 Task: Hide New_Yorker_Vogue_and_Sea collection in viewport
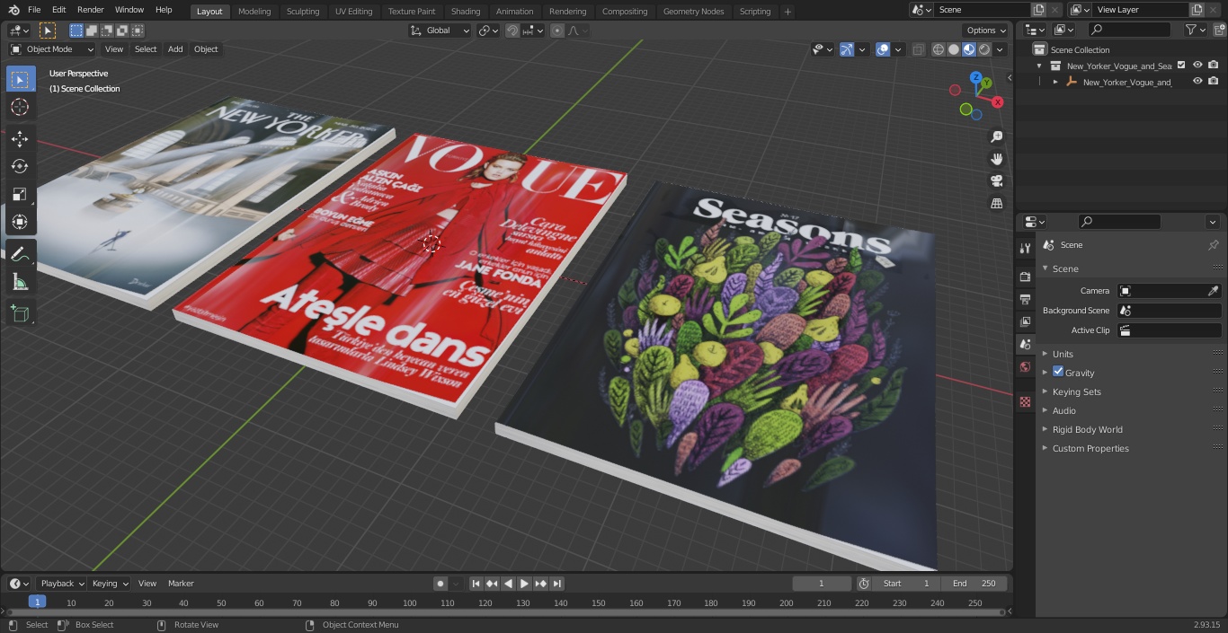(x=1197, y=66)
